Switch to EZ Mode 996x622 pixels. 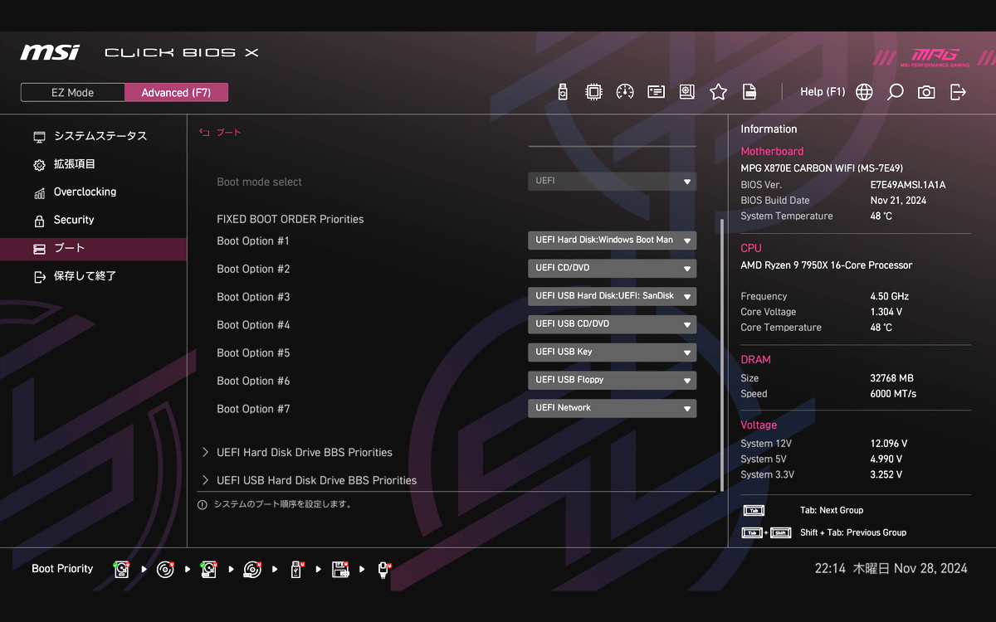[x=73, y=93]
